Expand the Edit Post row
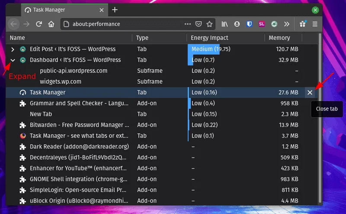 point(13,49)
